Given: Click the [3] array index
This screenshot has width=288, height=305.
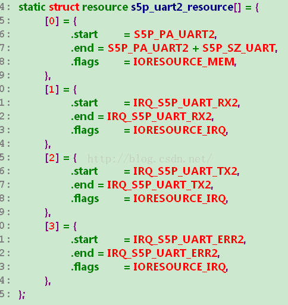Looking at the screenshot, I should pyautogui.click(x=52, y=226).
